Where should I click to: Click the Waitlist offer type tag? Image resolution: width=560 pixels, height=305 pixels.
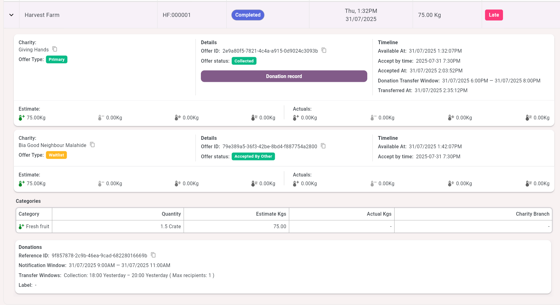(56, 155)
